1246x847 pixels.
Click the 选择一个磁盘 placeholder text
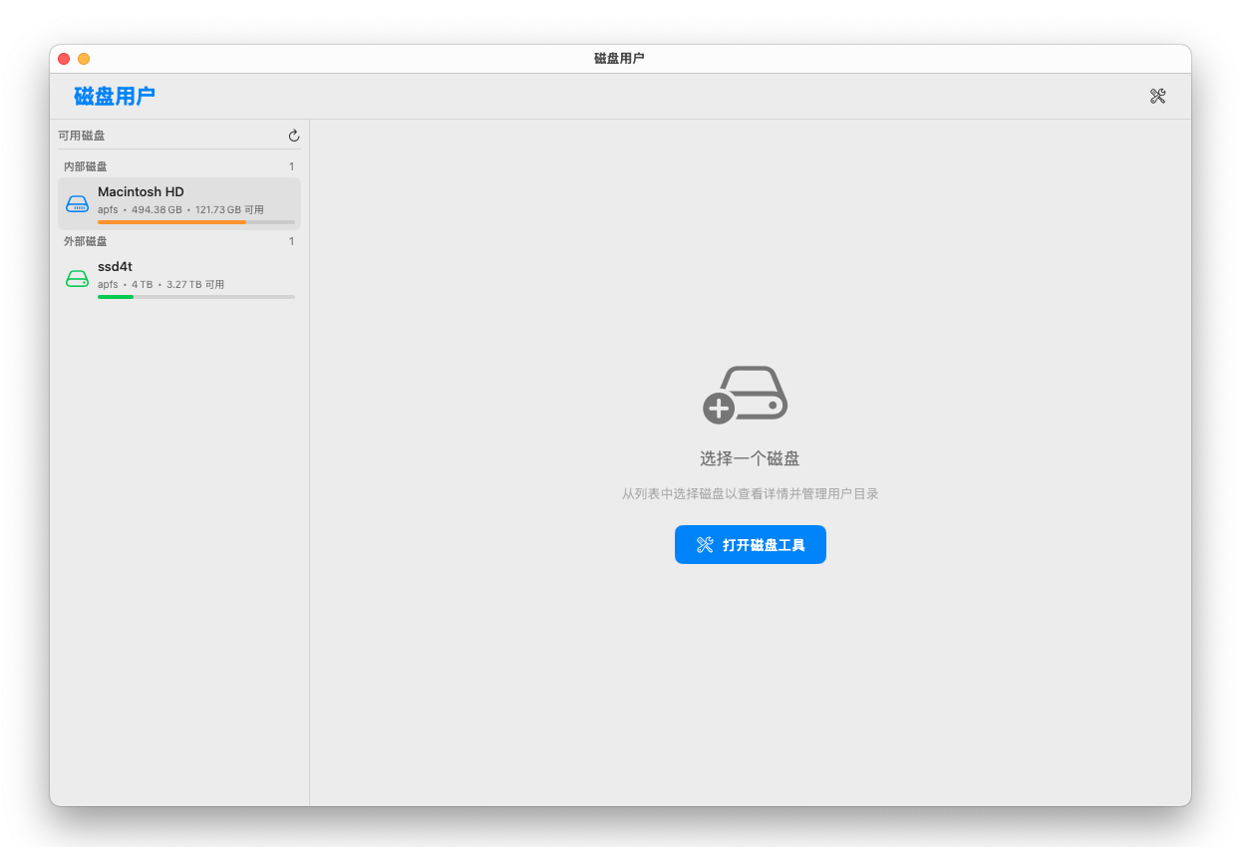(750, 458)
